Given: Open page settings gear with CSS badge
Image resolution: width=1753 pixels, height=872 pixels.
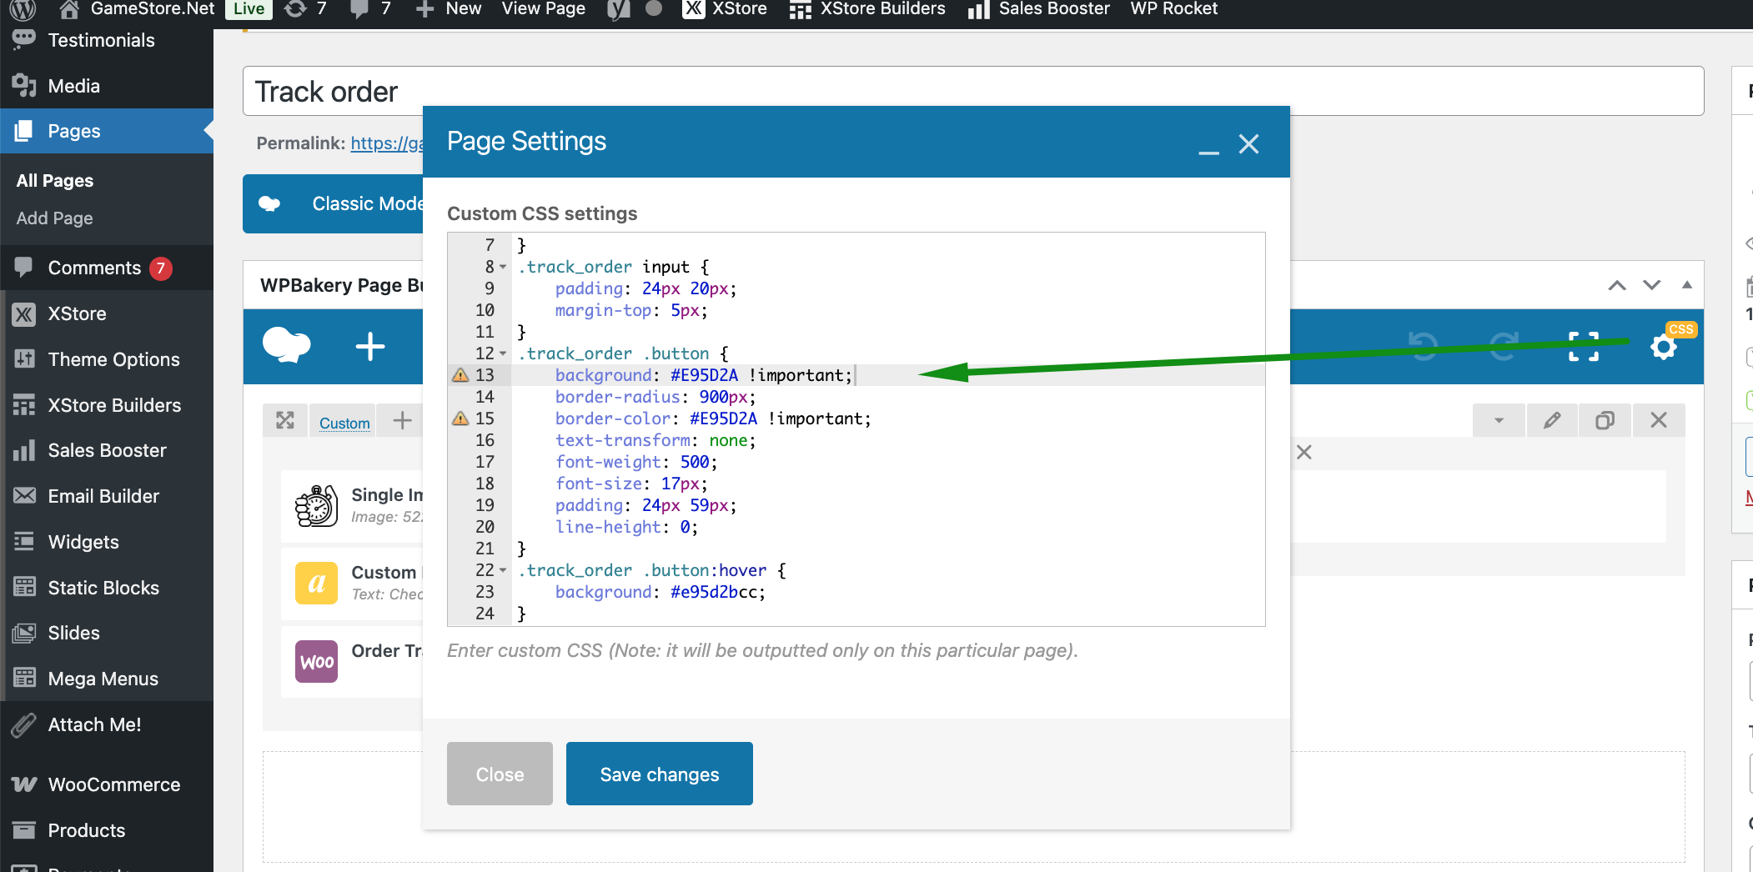Looking at the screenshot, I should click(x=1664, y=346).
